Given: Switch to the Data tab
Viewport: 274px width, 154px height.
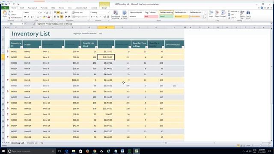Looking at the screenshot, I should coord(53,8).
